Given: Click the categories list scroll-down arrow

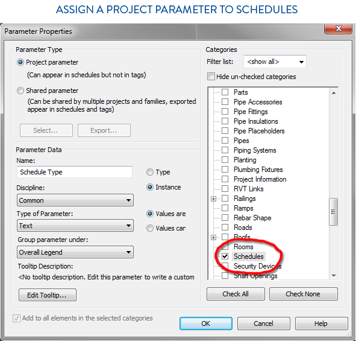Looking at the screenshot, I should click(x=334, y=276).
